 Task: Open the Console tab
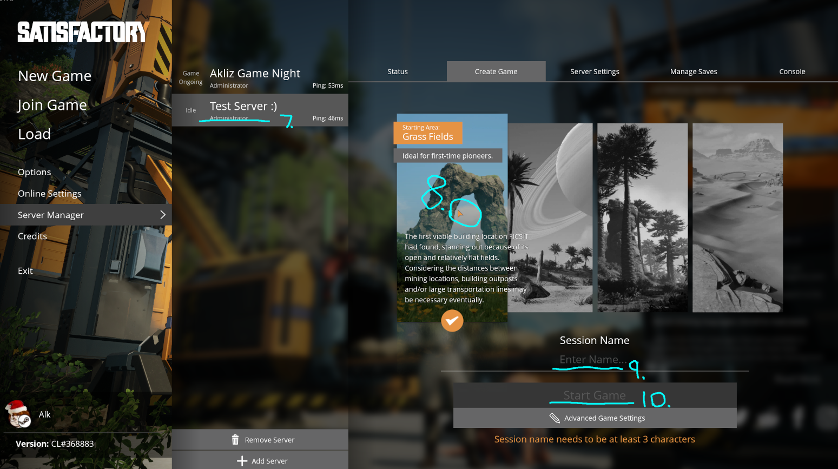tap(792, 71)
